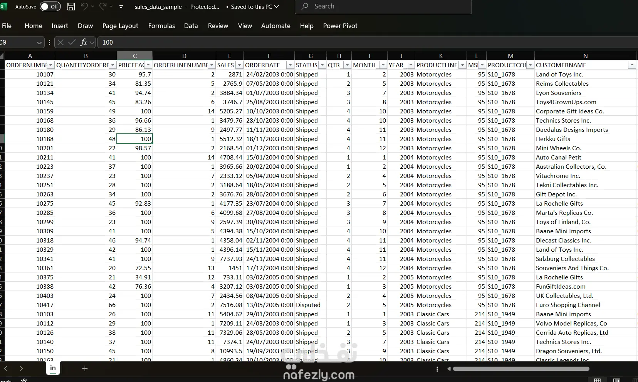Open the ORDERNUMBER filter dropdown
638x382 pixels.
coord(50,65)
